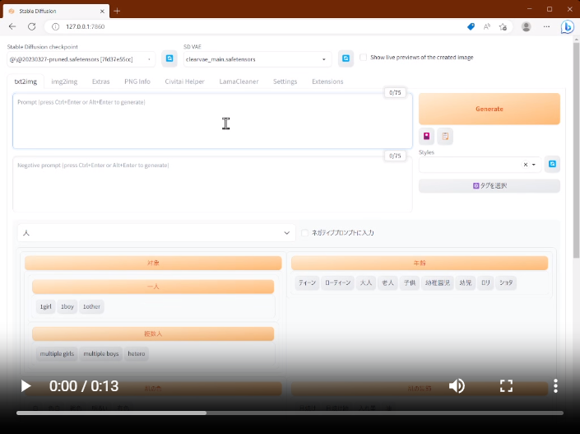Open the 人 category dropdown
The width and height of the screenshot is (580, 434).
pyautogui.click(x=156, y=233)
